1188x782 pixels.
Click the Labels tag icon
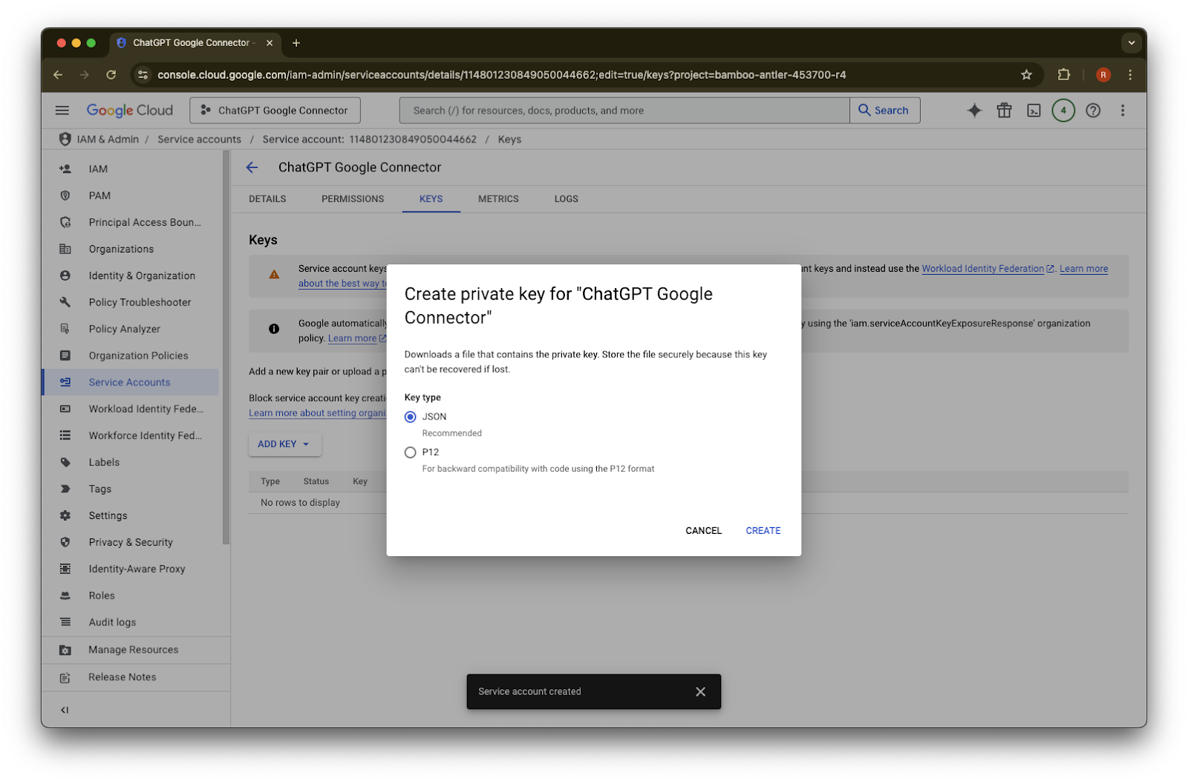(65, 463)
